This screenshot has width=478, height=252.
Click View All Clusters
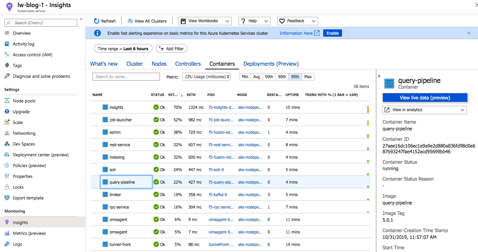[x=147, y=21]
